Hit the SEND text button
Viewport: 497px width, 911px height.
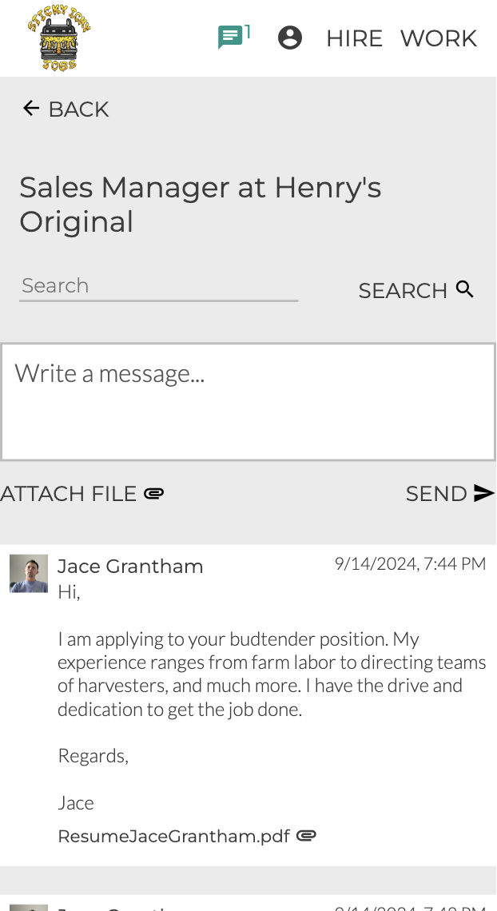(436, 494)
